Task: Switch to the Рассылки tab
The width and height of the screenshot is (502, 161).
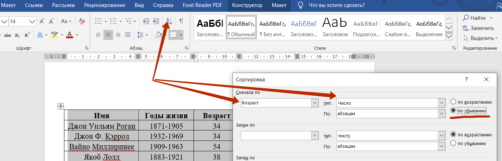Action: pos(63,5)
